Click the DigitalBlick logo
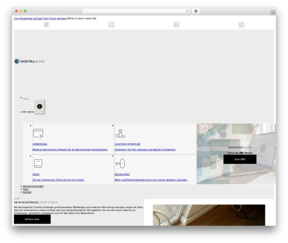The width and height of the screenshot is (288, 243). click(x=29, y=61)
